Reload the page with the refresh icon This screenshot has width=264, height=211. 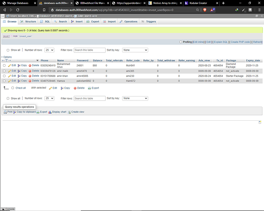pyautogui.click(x=18, y=10)
